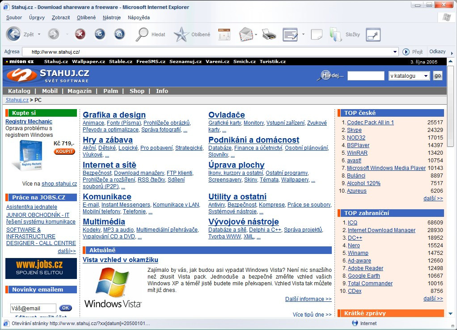Click the Přejít go arrow icon
The height and width of the screenshot is (330, 457).
pos(406,52)
